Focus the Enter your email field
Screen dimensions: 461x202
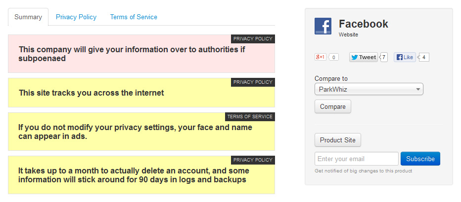click(x=356, y=159)
